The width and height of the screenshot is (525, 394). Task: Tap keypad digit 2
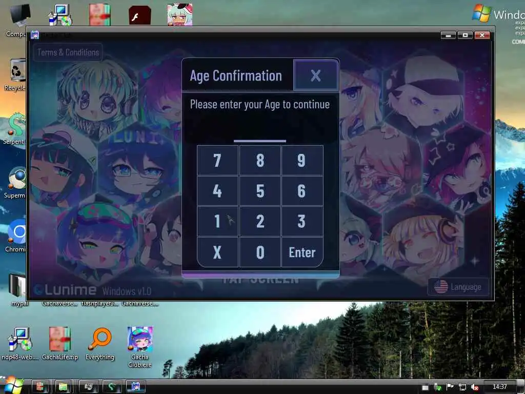tap(260, 222)
